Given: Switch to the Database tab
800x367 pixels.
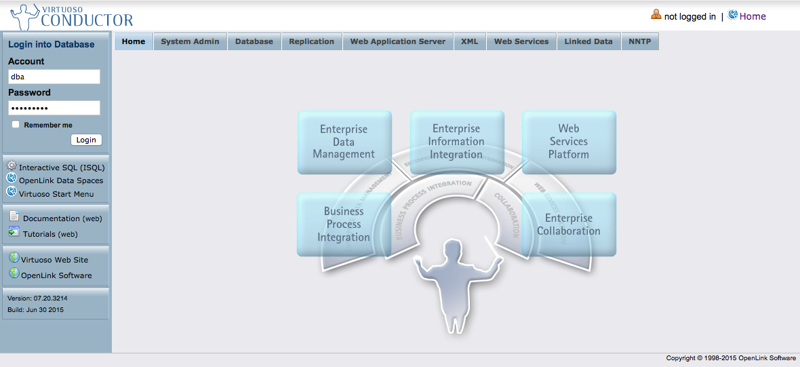Looking at the screenshot, I should coord(254,41).
